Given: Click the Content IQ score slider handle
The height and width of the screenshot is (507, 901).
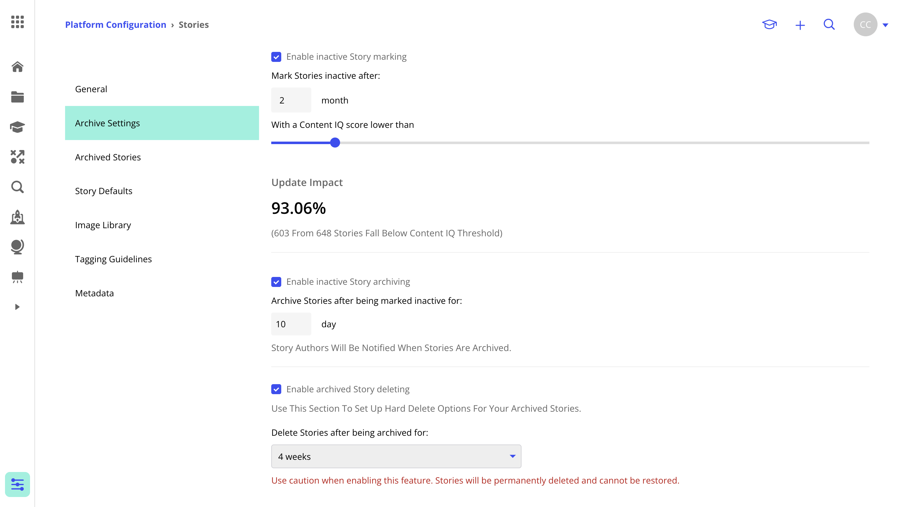Looking at the screenshot, I should [x=335, y=143].
